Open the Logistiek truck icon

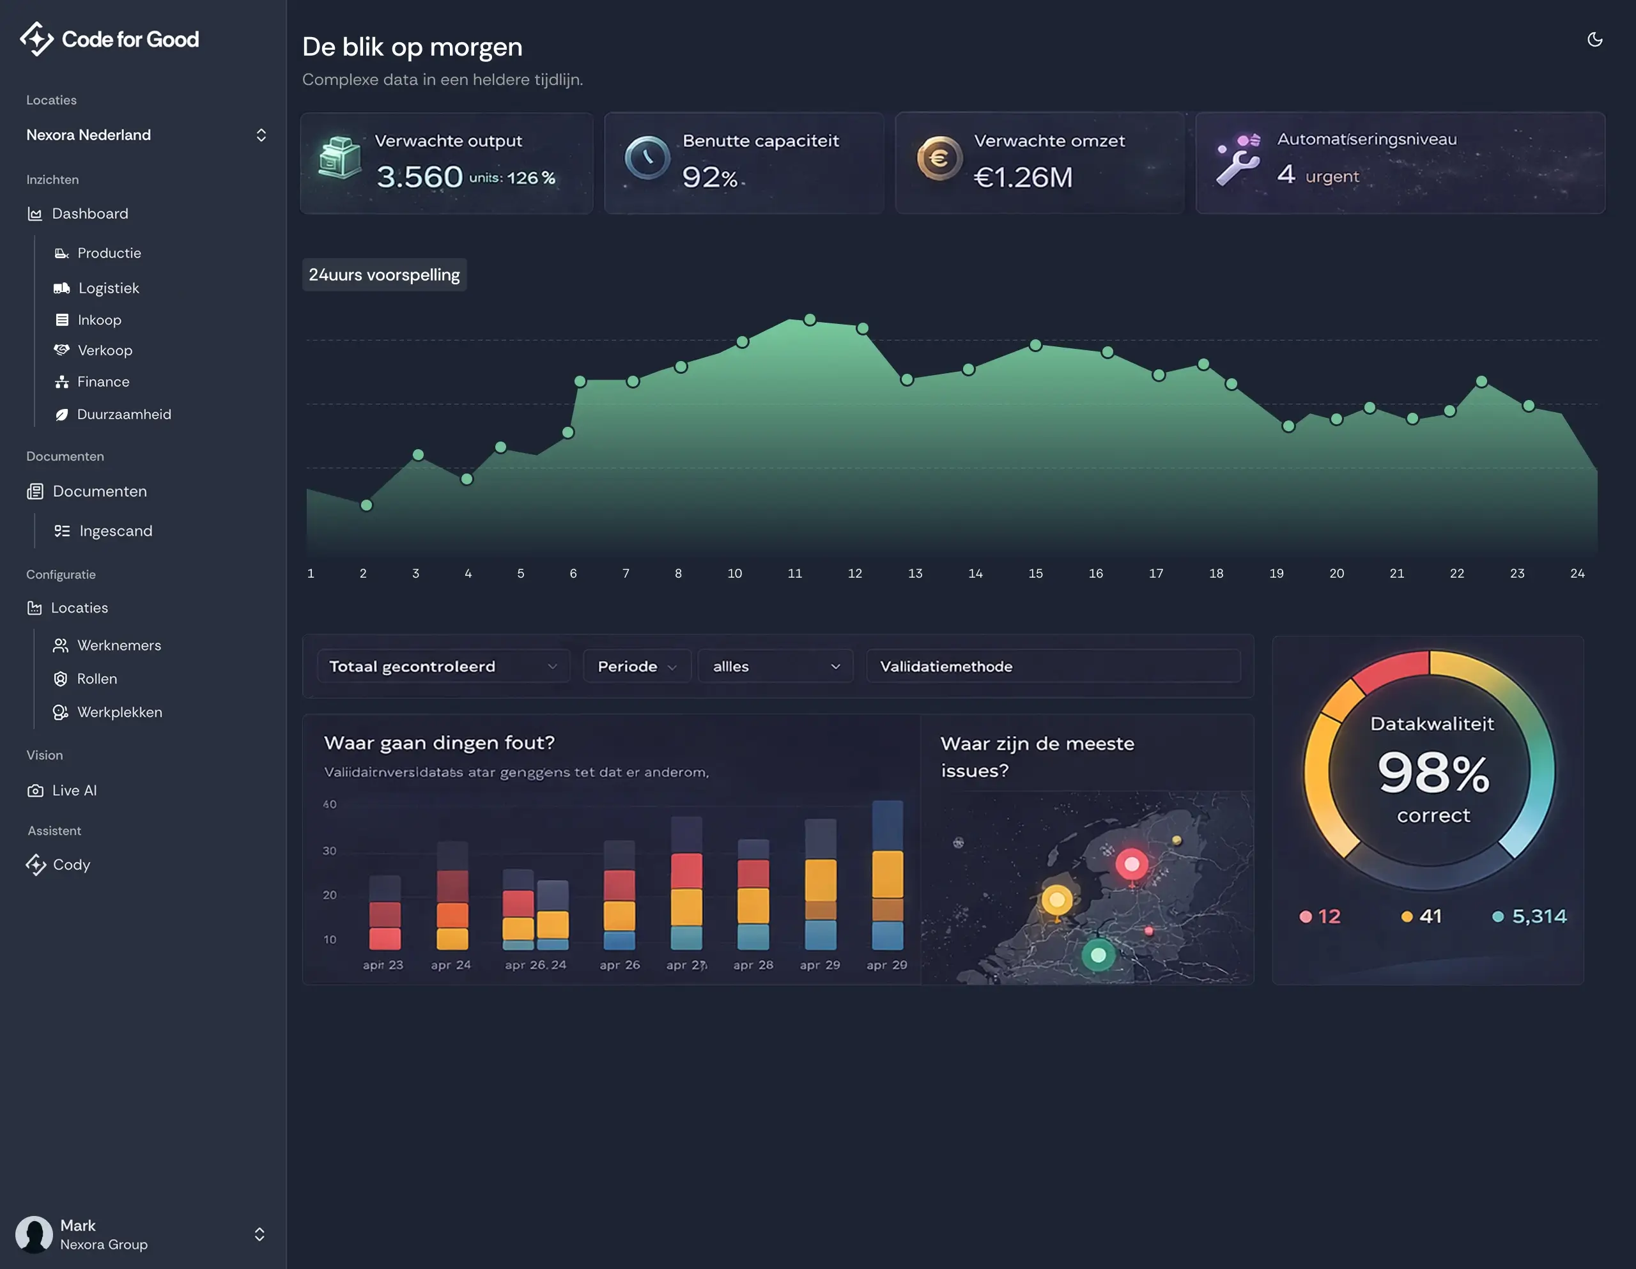(x=61, y=288)
